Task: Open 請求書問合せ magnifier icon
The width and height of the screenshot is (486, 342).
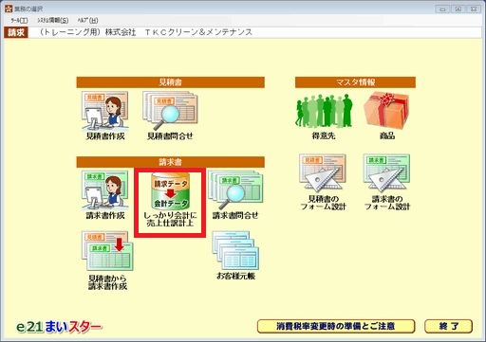Action: [235, 190]
